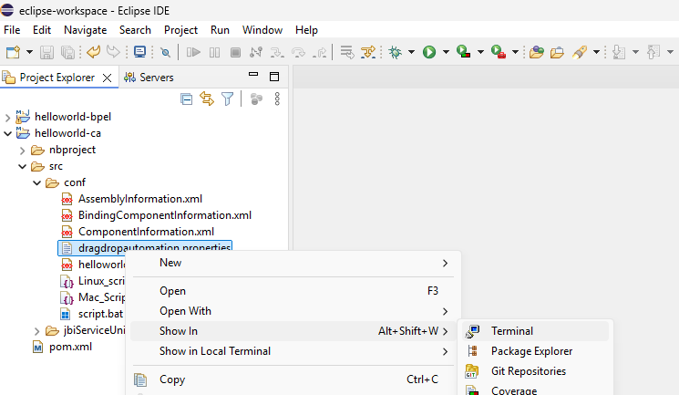Click the Next Annotation icon

[x=619, y=53]
